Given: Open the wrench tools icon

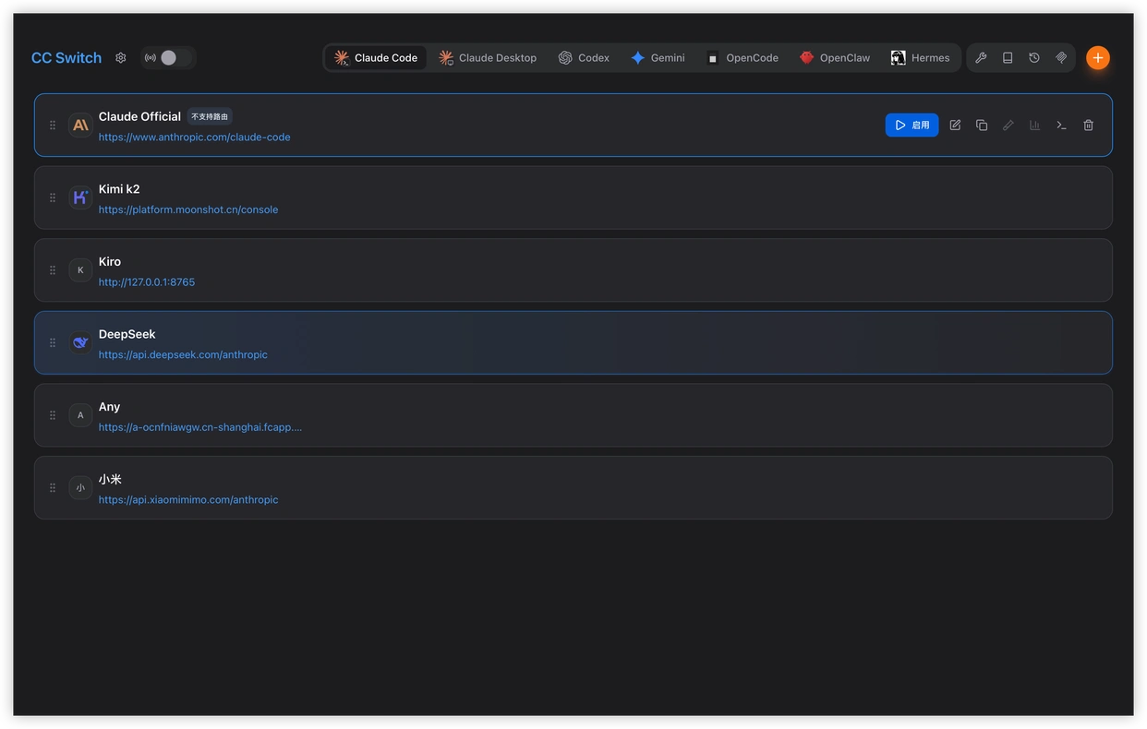Looking at the screenshot, I should tap(981, 57).
